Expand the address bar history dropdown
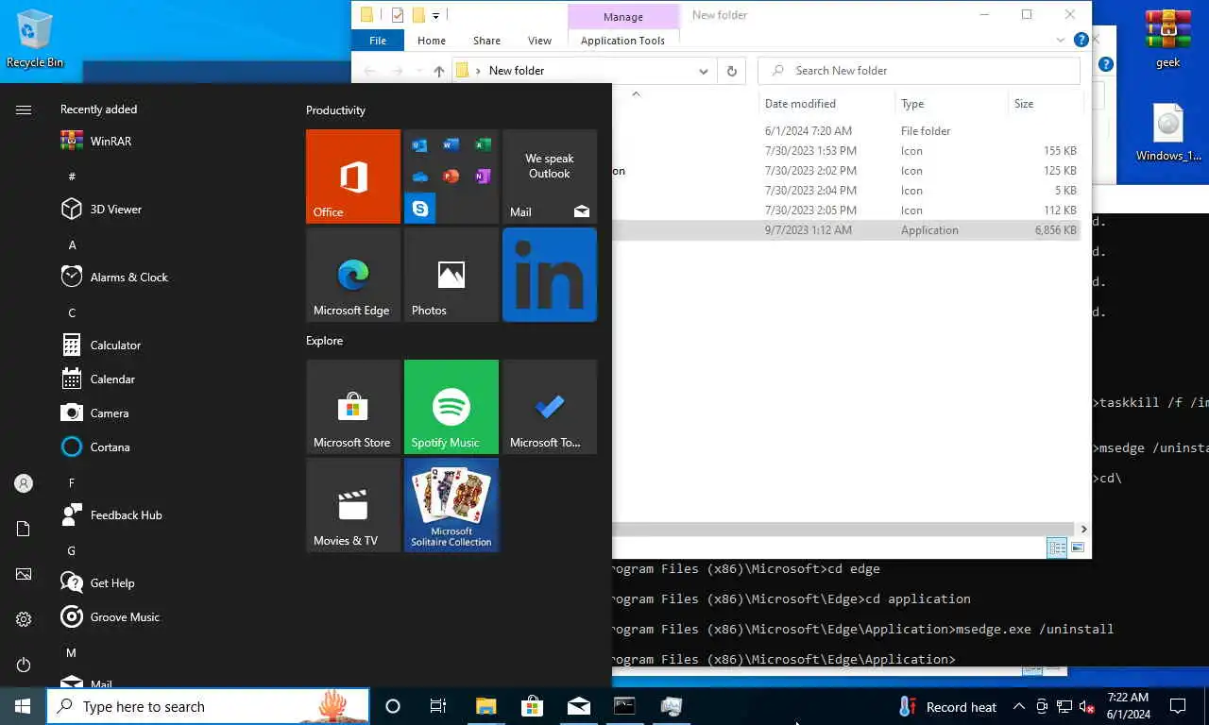The image size is (1209, 725). click(x=704, y=71)
